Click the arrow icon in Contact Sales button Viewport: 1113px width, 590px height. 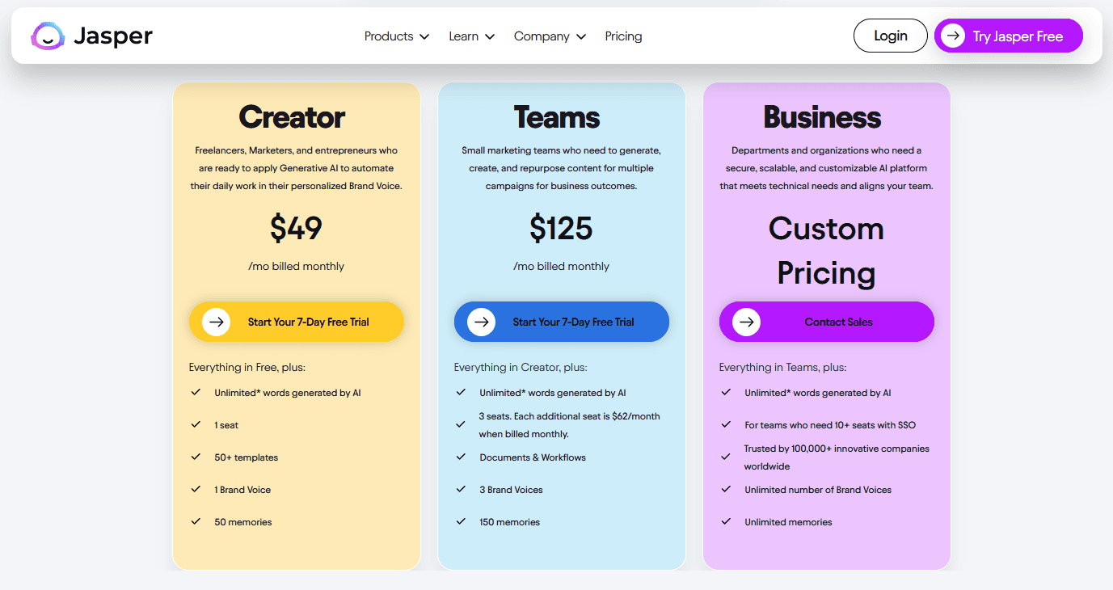746,322
